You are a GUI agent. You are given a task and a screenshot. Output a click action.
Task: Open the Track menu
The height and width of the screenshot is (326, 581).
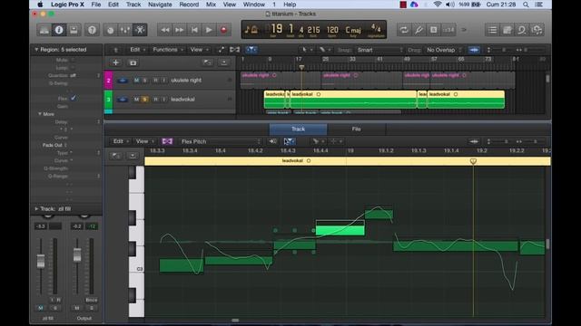tap(133, 5)
